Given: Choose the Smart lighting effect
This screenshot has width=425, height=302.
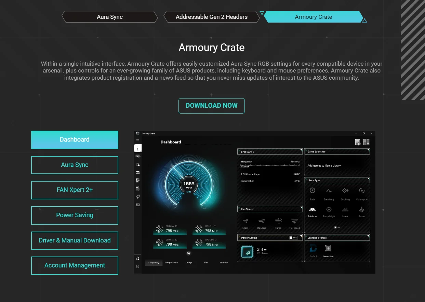Looking at the screenshot, I should (x=362, y=212).
